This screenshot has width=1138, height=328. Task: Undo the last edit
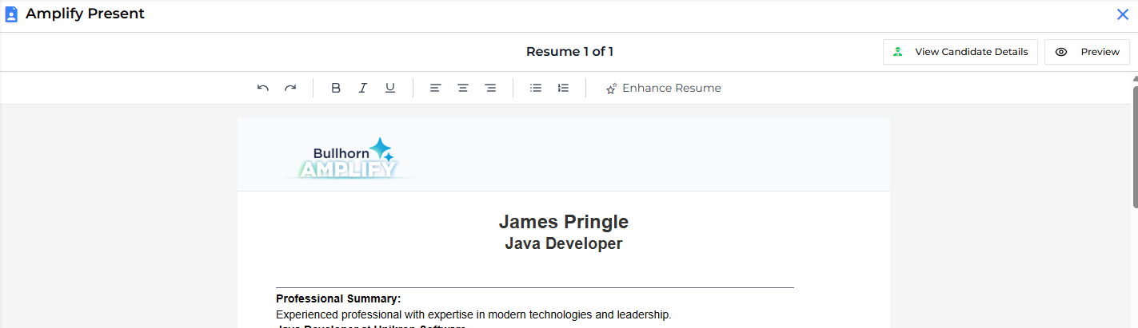pos(263,88)
